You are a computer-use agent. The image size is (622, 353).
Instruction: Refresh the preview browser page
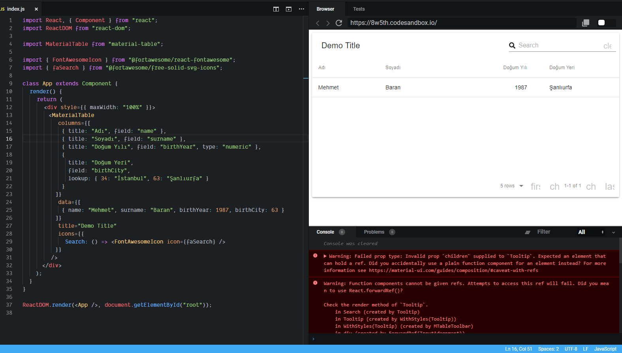(339, 23)
